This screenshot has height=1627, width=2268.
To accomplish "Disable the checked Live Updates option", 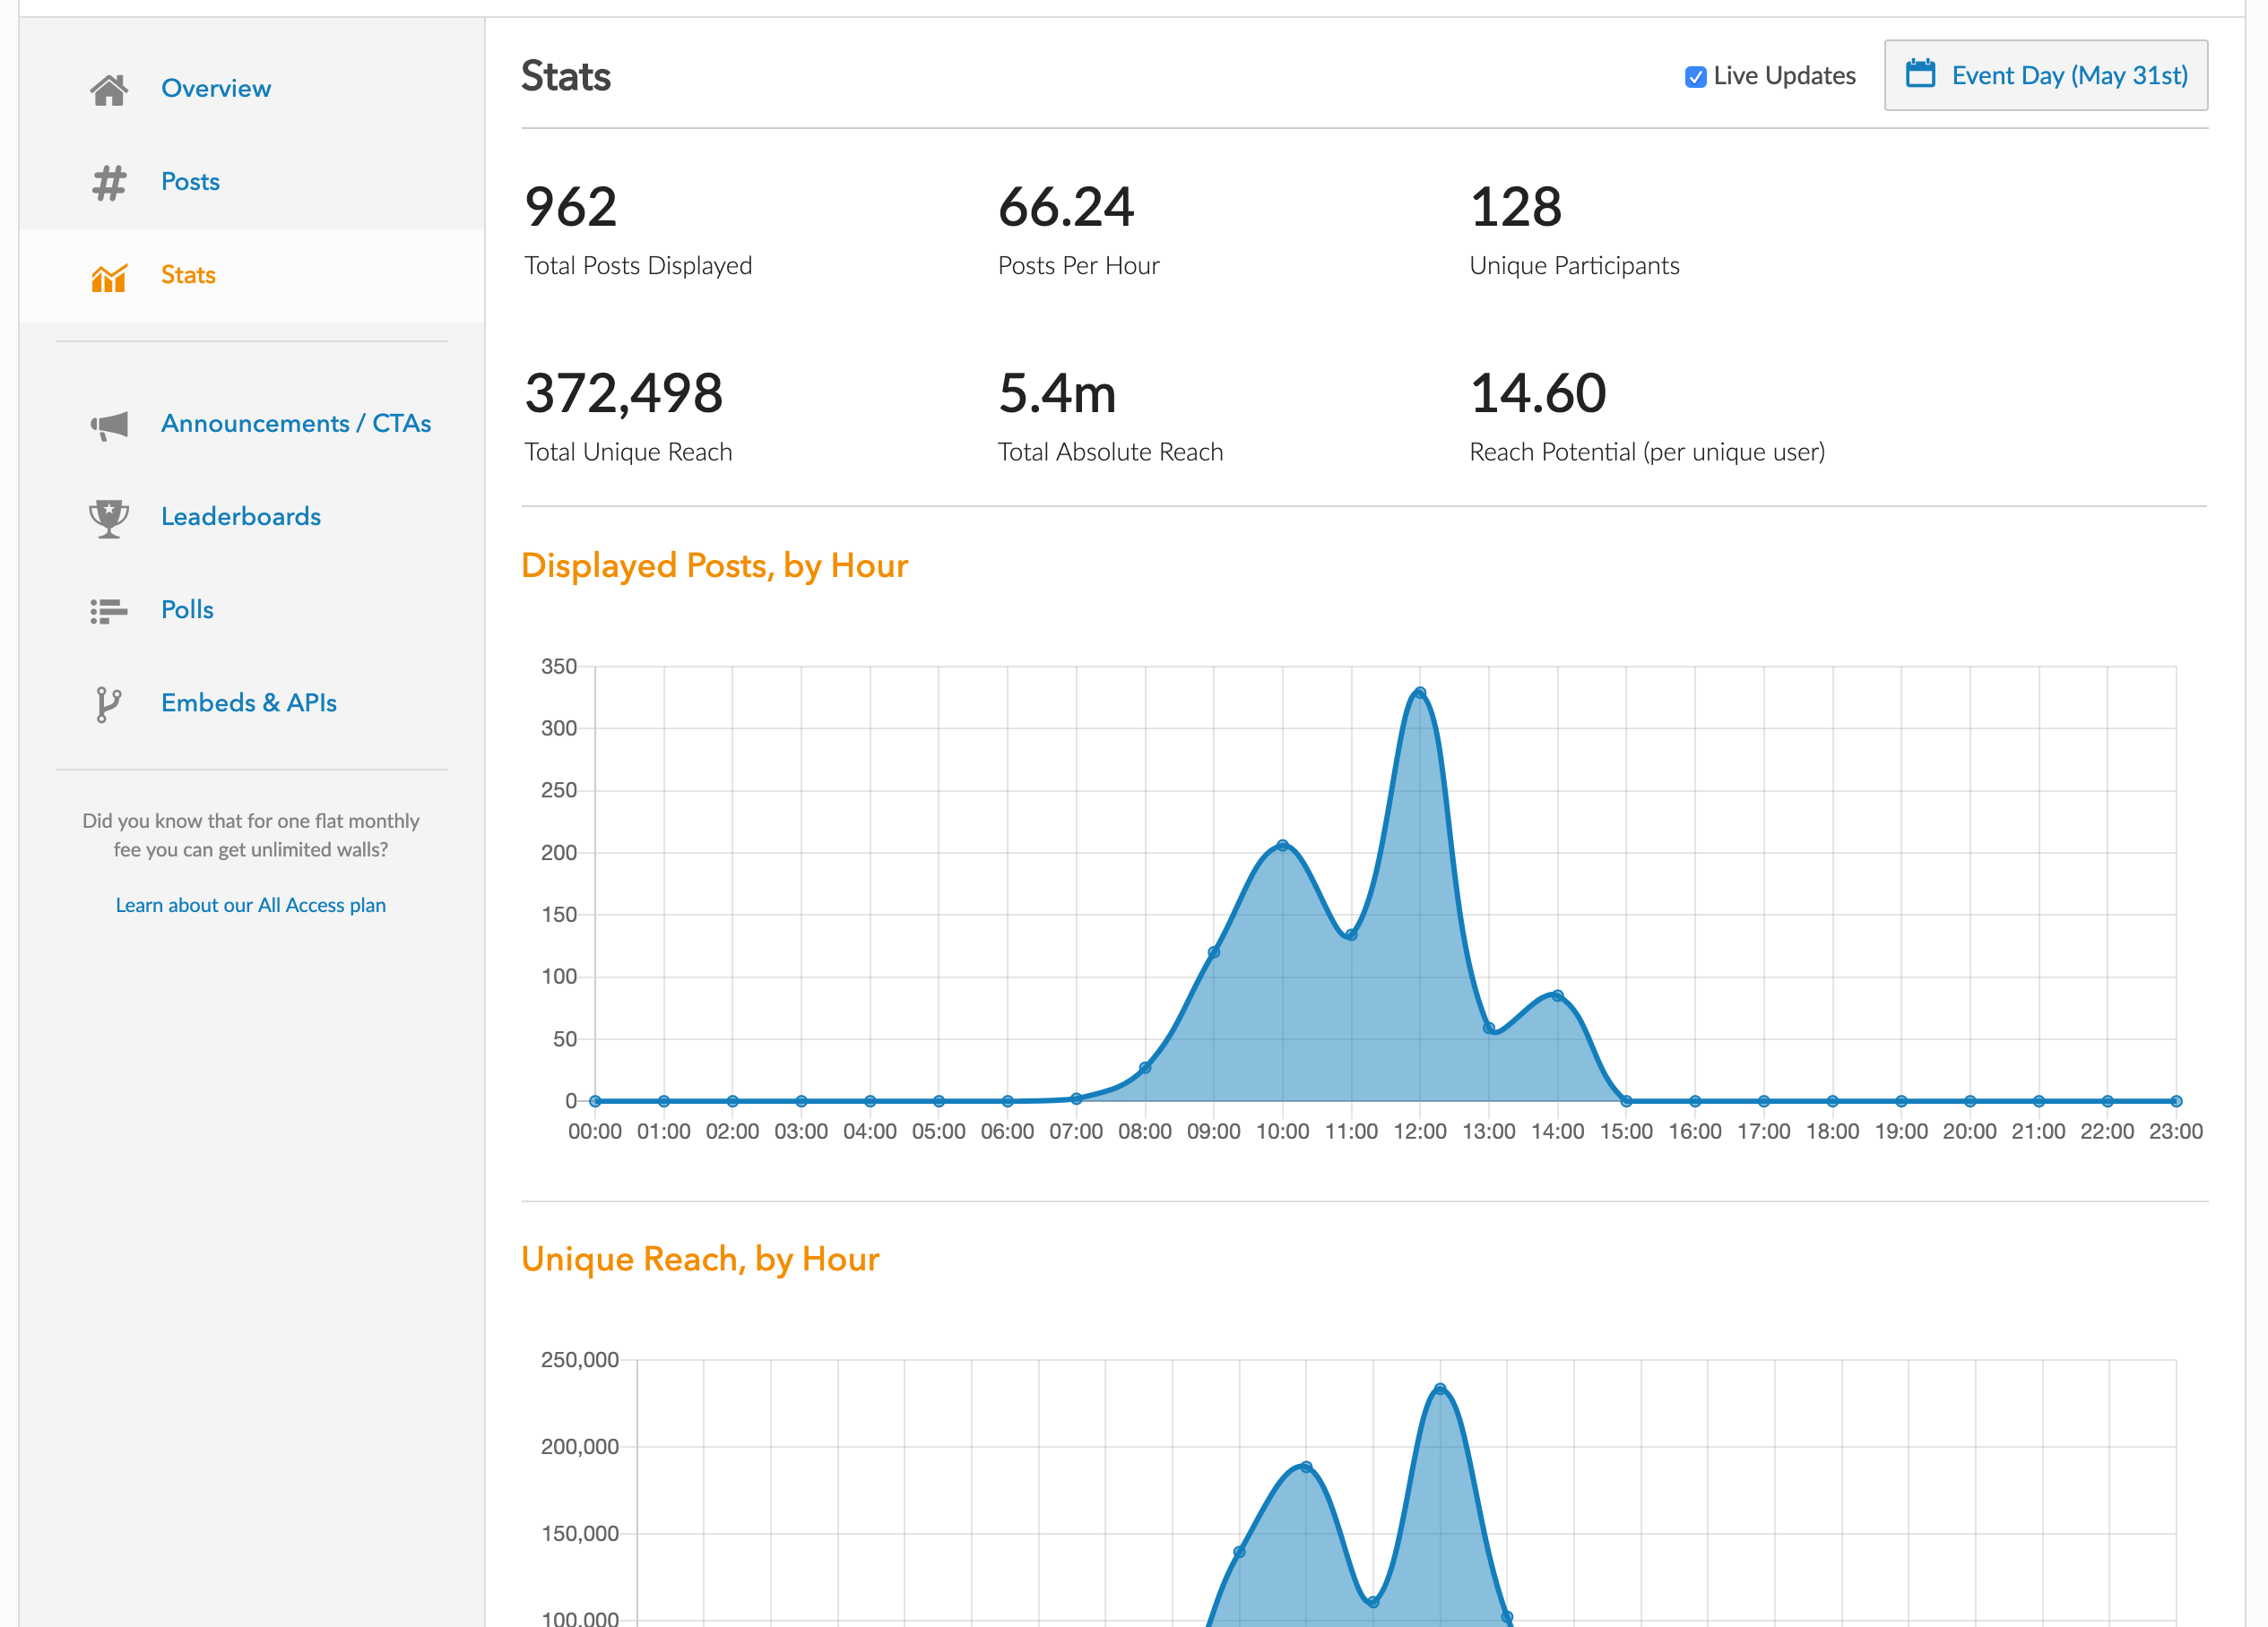I will [x=1696, y=73].
